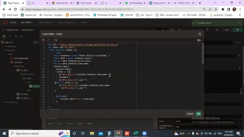Switch to the Rendering tree tab
The width and height of the screenshot is (244, 137).
[4, 37]
